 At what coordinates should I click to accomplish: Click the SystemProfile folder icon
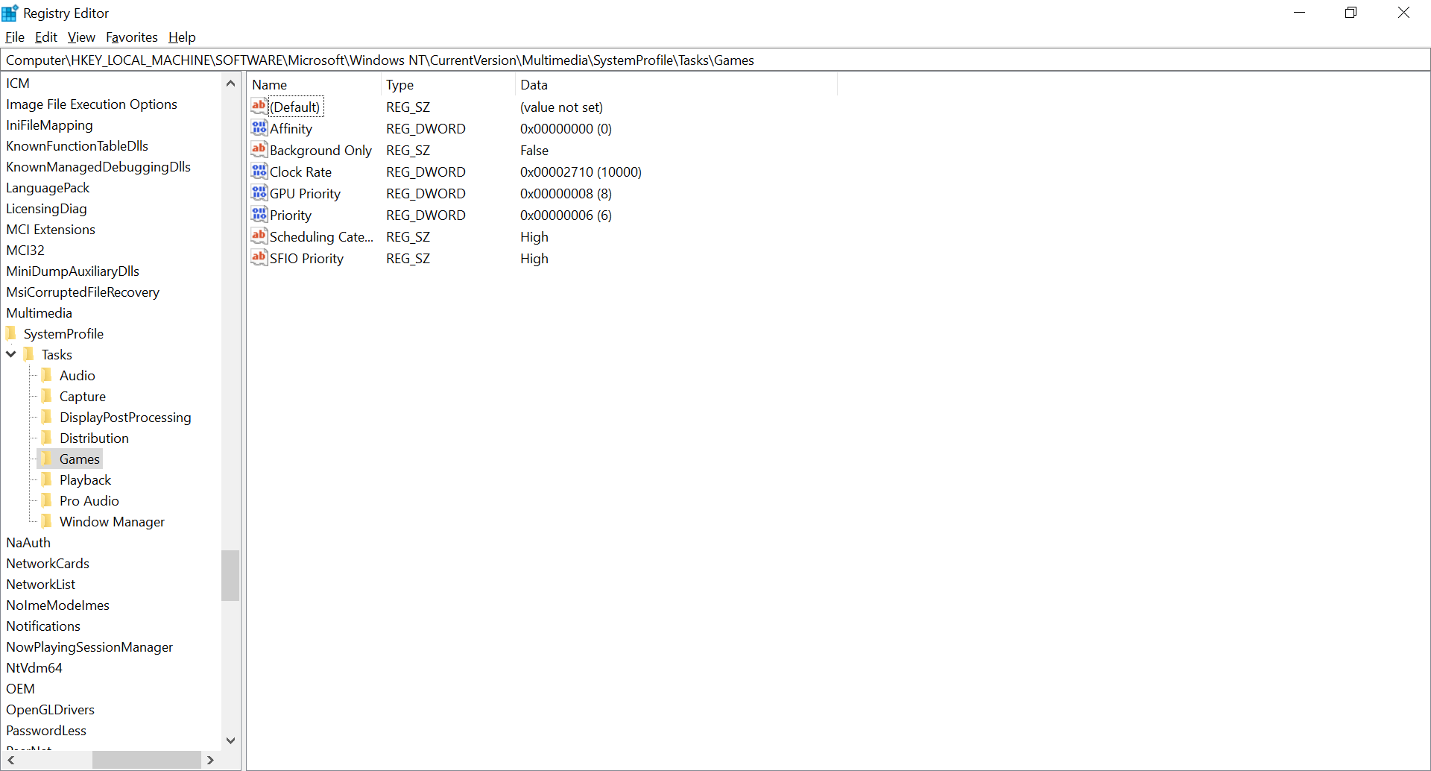coord(11,333)
